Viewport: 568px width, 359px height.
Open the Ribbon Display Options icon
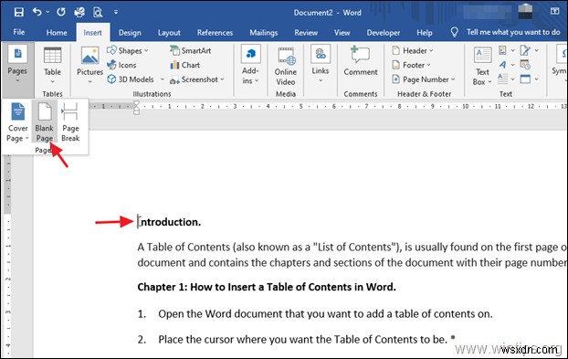click(x=554, y=11)
